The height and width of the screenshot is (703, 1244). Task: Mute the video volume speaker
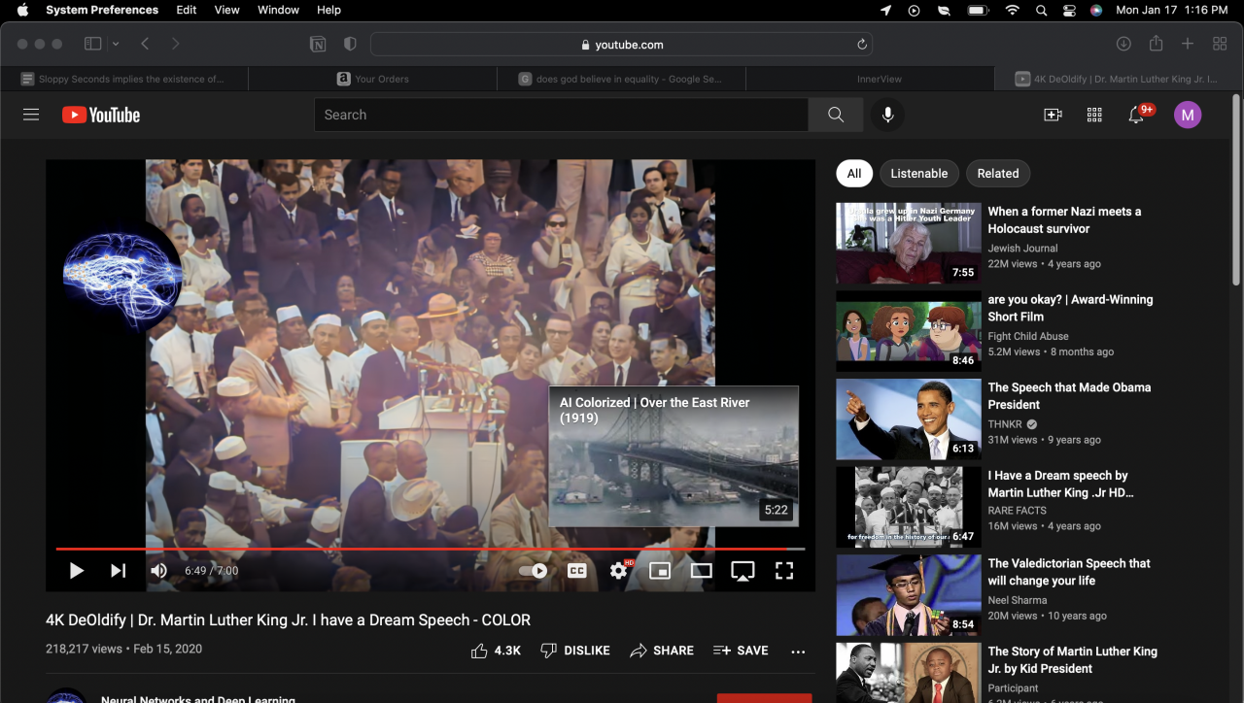[x=158, y=571]
